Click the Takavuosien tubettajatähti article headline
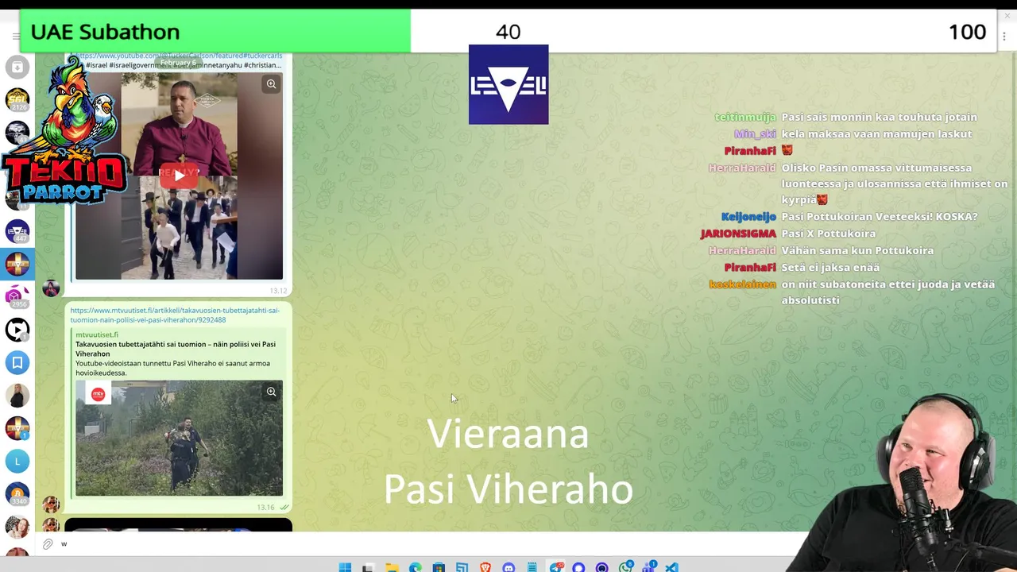 176,349
